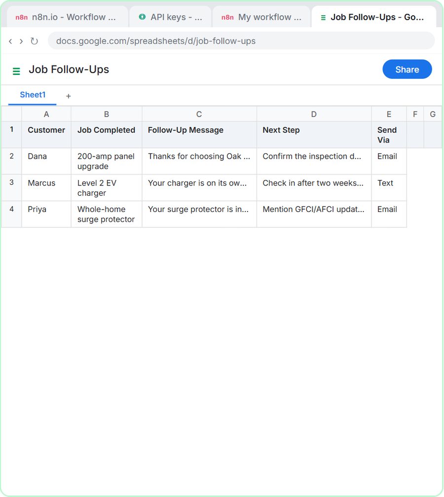Select column F header
444x497 pixels.
(x=415, y=114)
